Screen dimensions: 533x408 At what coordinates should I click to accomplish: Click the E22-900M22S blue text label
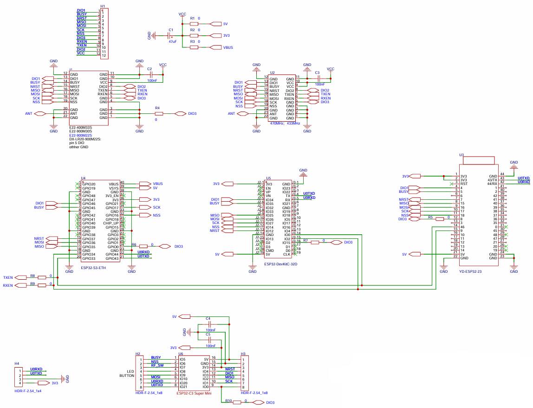[x=81, y=135]
